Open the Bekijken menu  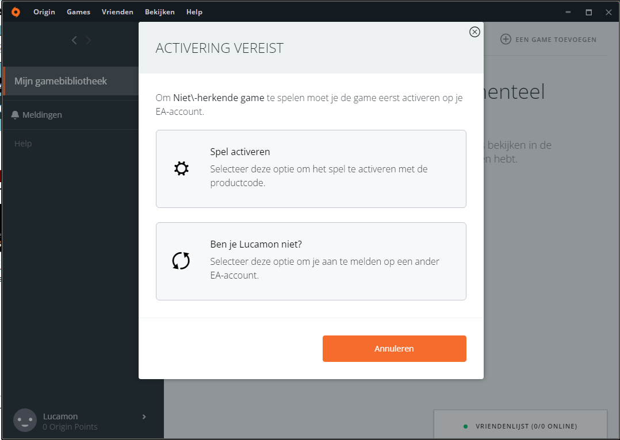[160, 12]
